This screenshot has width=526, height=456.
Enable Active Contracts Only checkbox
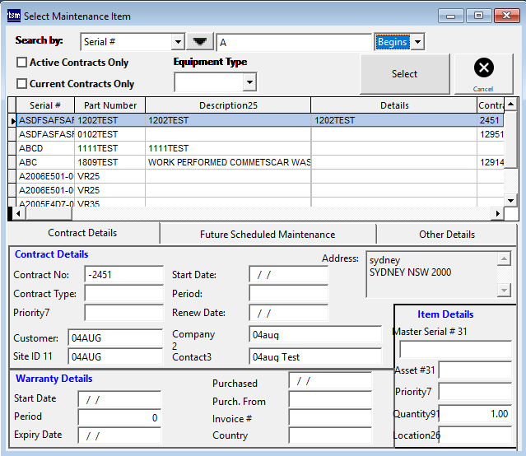click(22, 63)
